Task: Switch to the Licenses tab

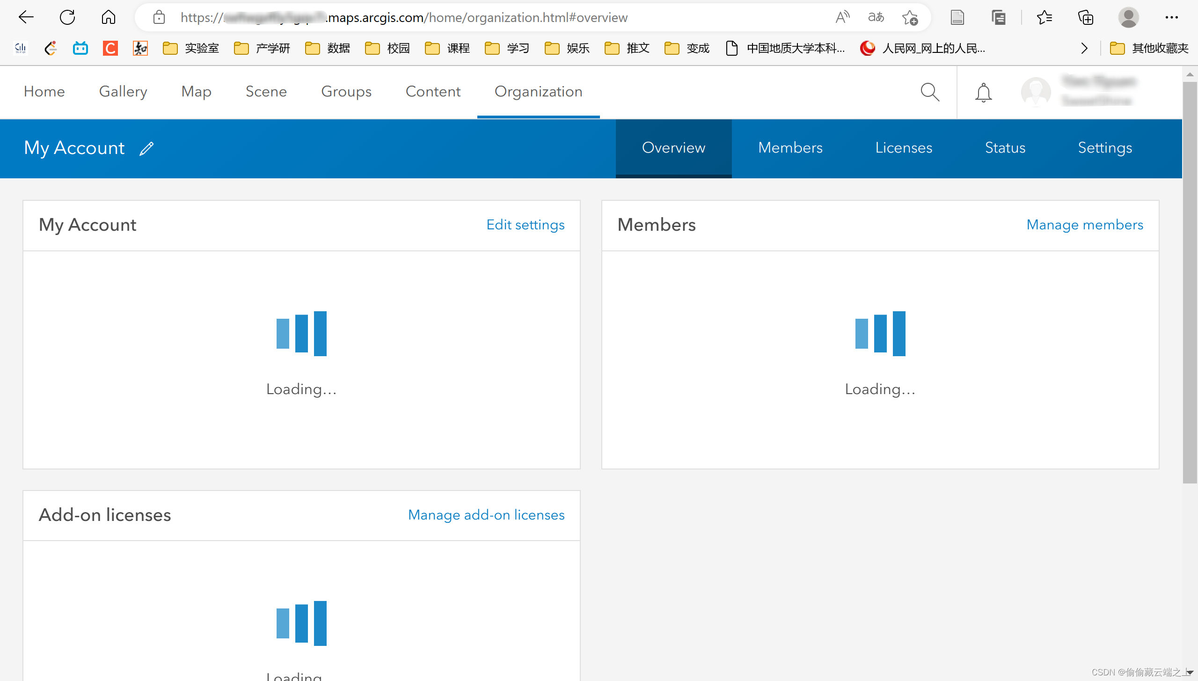Action: (904, 148)
